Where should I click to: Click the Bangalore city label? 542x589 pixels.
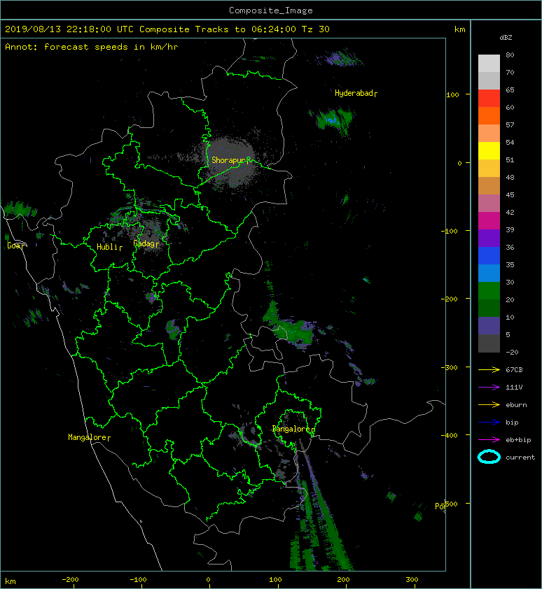click(293, 429)
